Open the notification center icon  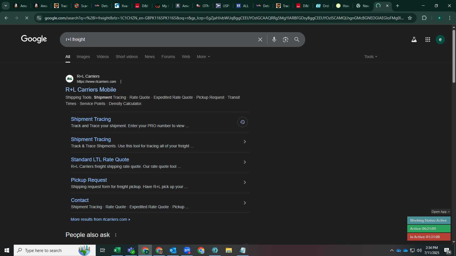click(x=447, y=250)
